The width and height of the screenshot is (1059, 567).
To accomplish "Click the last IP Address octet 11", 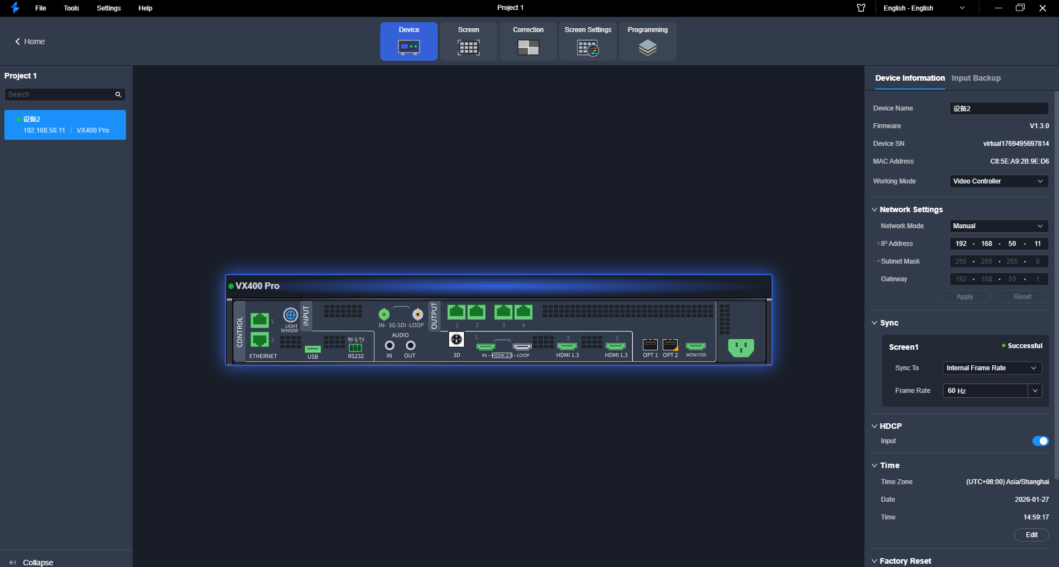I will [x=1037, y=244].
